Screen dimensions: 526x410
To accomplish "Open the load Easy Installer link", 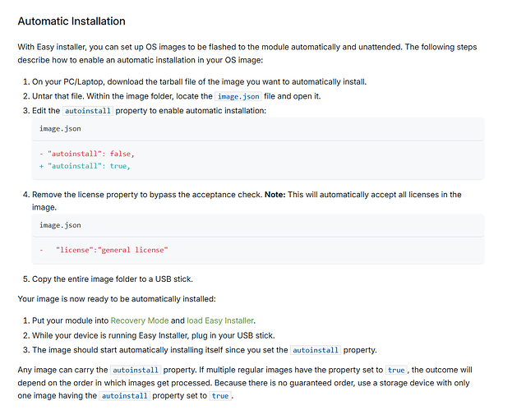I will [x=221, y=320].
